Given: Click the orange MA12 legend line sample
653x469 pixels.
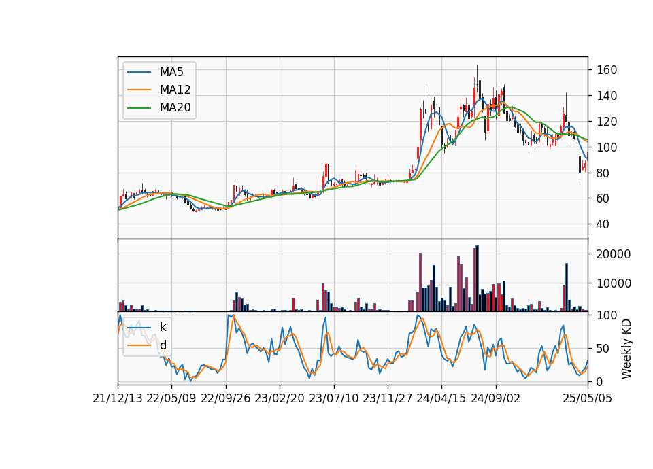Looking at the screenshot, I should (x=139, y=90).
